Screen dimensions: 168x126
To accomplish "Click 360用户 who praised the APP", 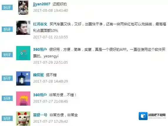I will [x=40, y=49].
